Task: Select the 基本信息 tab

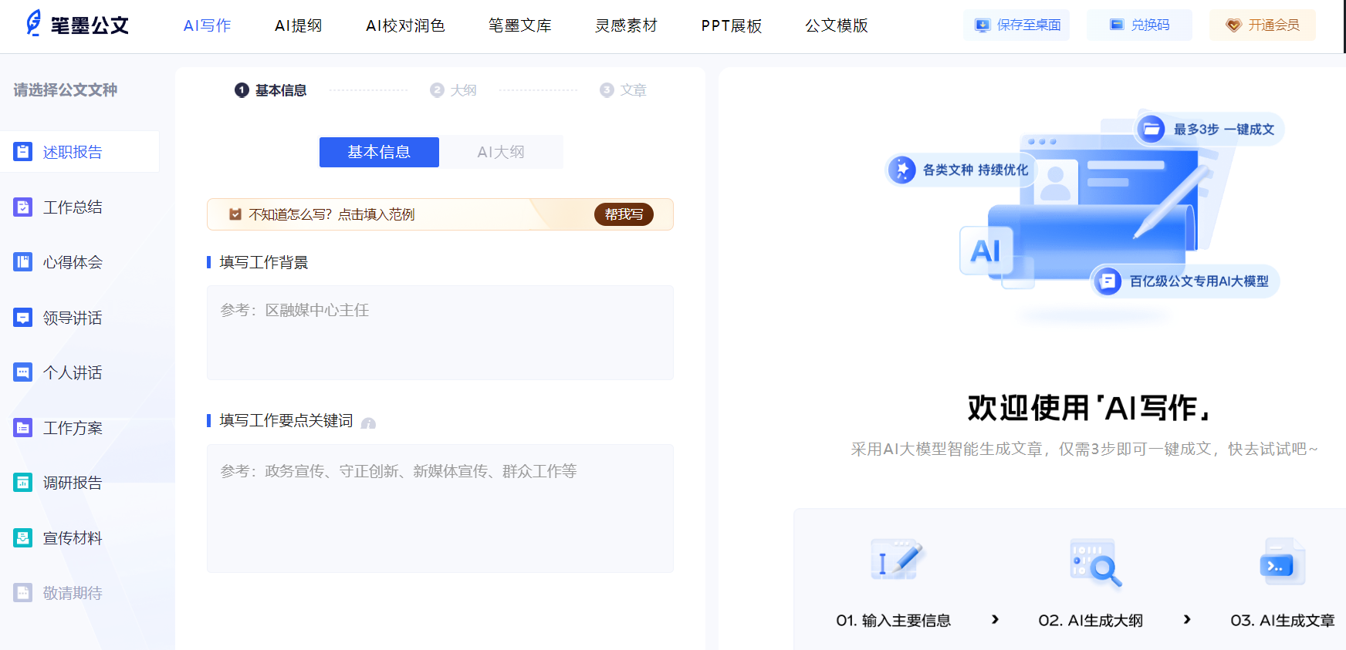Action: [x=379, y=152]
